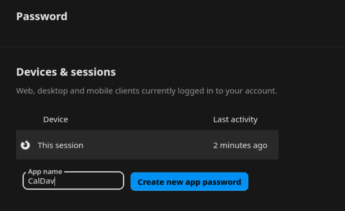This screenshot has width=345, height=211.
Task: Click the word sessions in the section heading
Action: point(93,72)
